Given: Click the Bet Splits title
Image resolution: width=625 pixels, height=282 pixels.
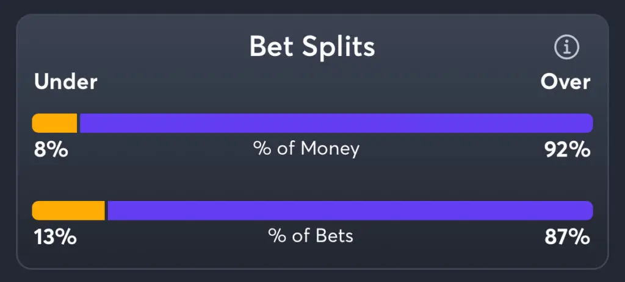Looking at the screenshot, I should [312, 47].
